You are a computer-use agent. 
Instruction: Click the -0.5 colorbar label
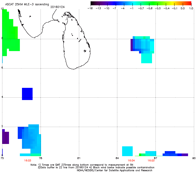tap(158, 8)
